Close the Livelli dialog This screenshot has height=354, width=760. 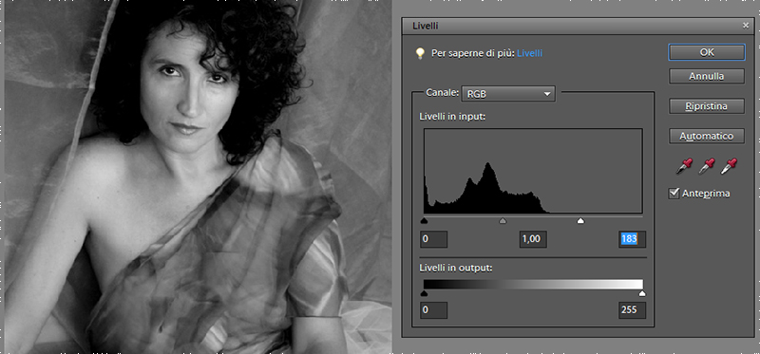[x=746, y=26]
